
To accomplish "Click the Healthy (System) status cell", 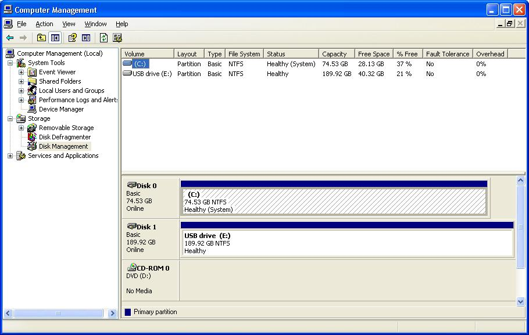I will pyautogui.click(x=291, y=64).
